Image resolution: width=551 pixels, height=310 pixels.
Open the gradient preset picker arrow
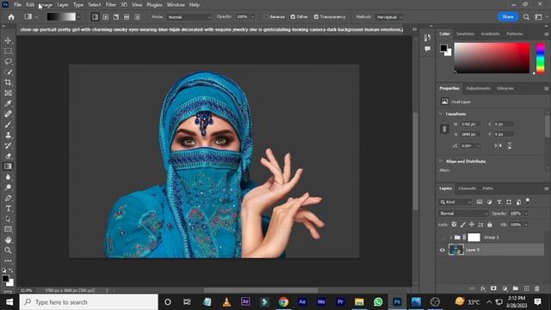(x=78, y=17)
